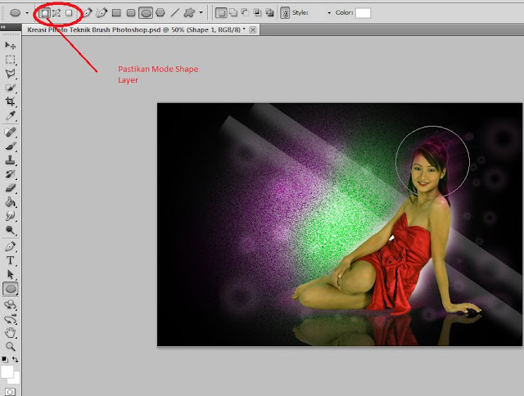The width and height of the screenshot is (524, 396).
Task: Expand the toolbox with double-arrow button
Action: pyautogui.click(x=3, y=27)
